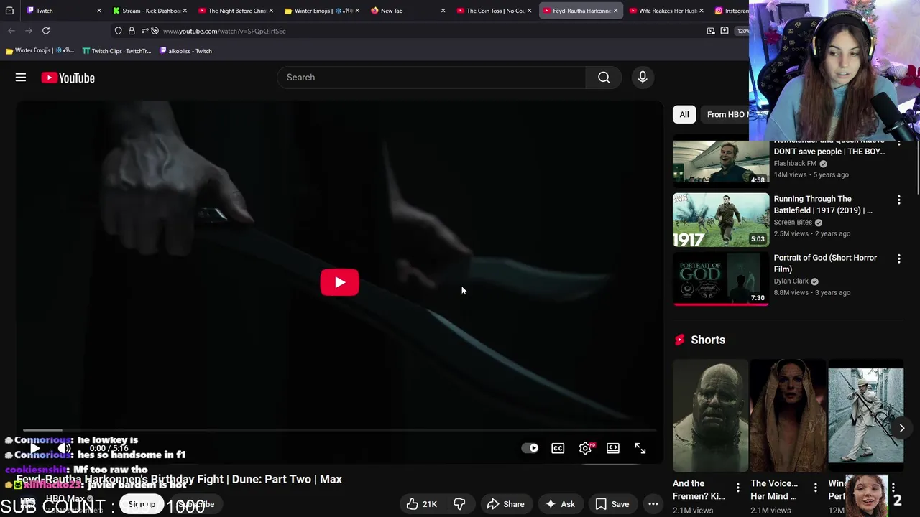The image size is (920, 517).
Task: Open Portrait of God video thumbnail
Action: point(721,279)
